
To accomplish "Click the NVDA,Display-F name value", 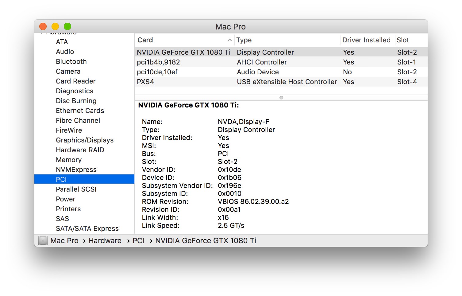I will (243, 122).
